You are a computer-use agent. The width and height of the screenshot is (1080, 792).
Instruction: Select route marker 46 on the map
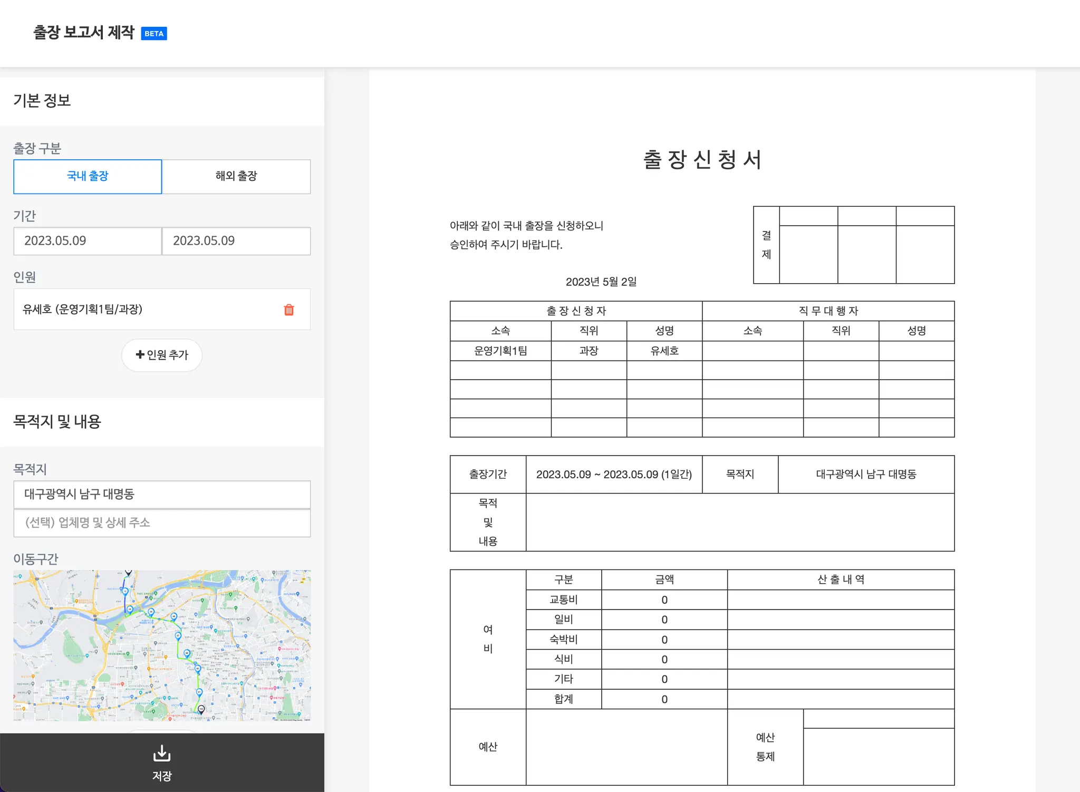pyautogui.click(x=174, y=616)
